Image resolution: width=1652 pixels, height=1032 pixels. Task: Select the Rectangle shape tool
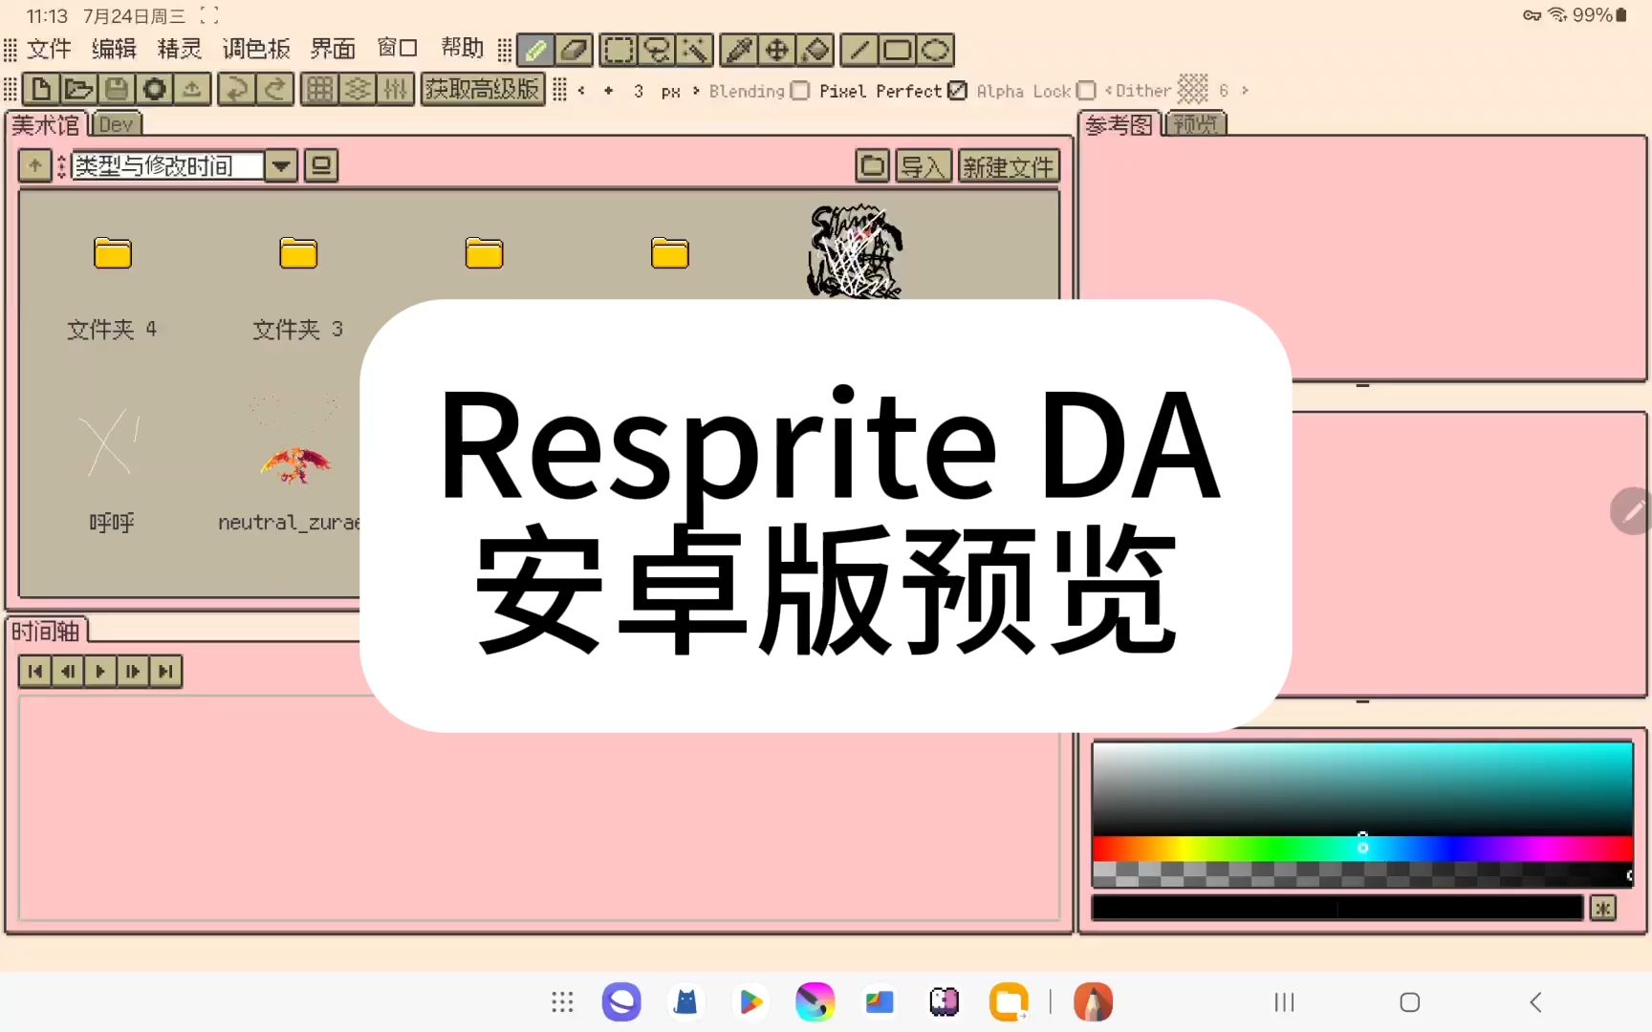click(x=898, y=50)
